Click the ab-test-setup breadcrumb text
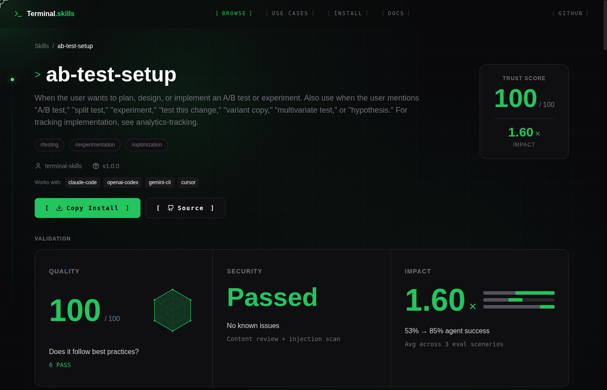Viewport: 607px width, 390px height. pos(75,46)
